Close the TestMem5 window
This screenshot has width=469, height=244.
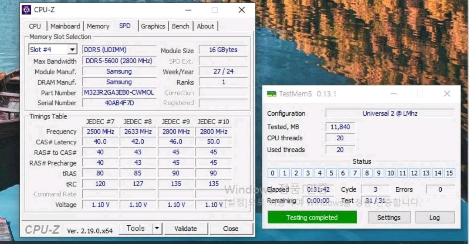point(447,94)
